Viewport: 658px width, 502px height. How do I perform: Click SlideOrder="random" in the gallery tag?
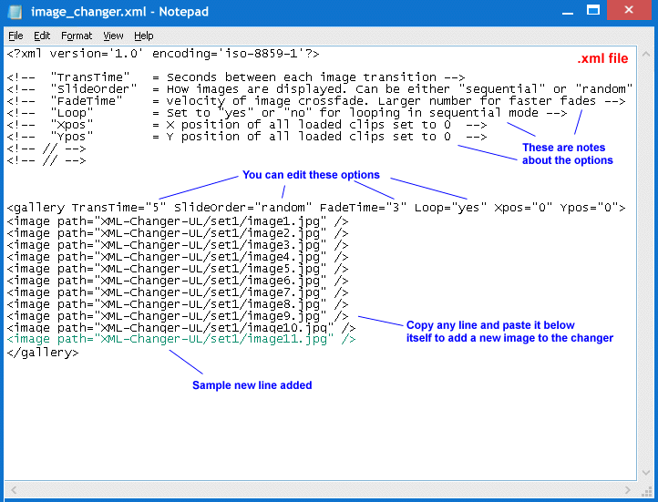[243, 208]
